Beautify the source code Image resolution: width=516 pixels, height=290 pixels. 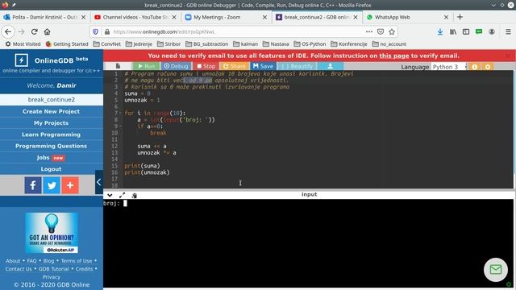[297, 66]
